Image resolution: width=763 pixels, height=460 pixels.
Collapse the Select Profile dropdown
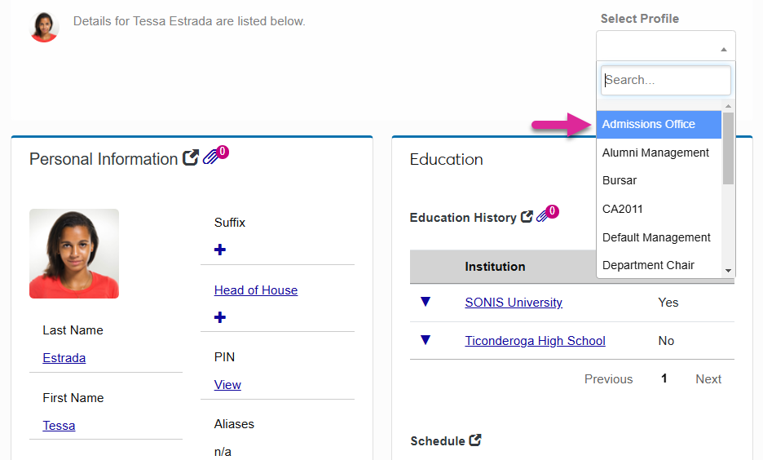coord(665,46)
